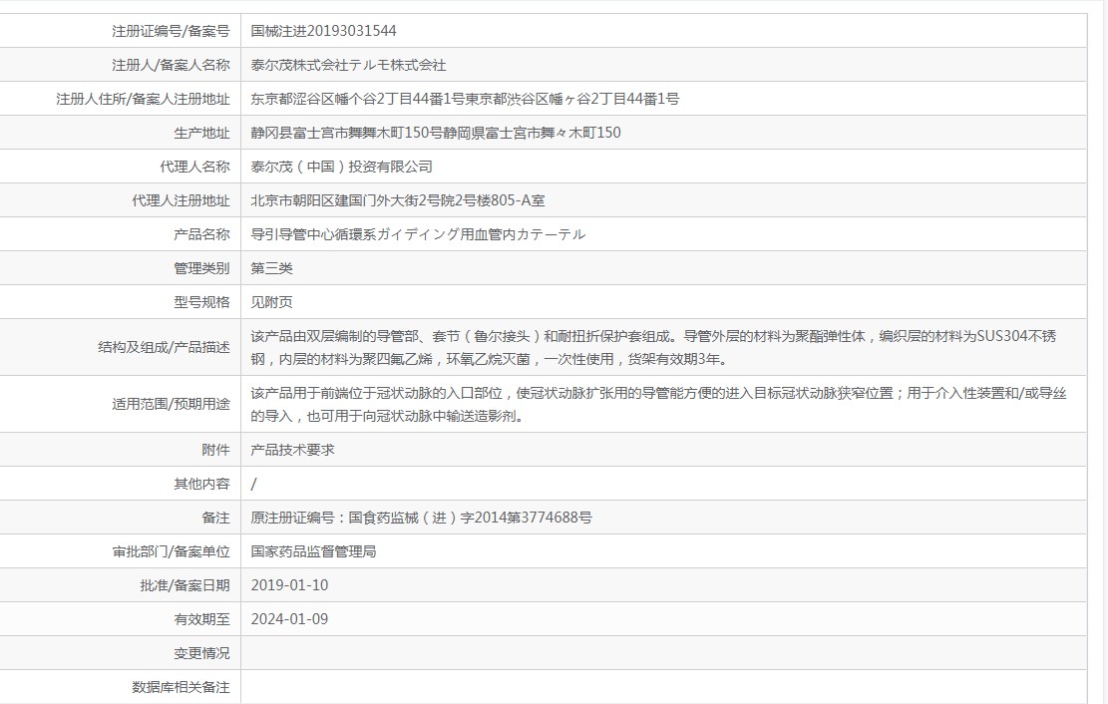The height and width of the screenshot is (704, 1108).
Task: Select product description starting 该产品由双层编制的导管部
Action: pos(653,348)
